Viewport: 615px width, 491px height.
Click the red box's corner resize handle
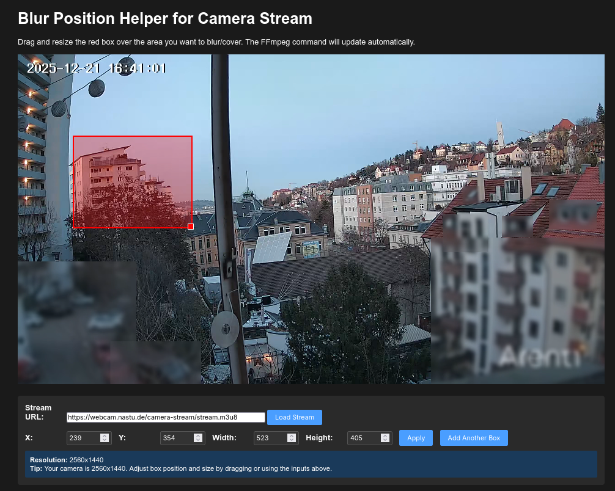[x=191, y=227]
